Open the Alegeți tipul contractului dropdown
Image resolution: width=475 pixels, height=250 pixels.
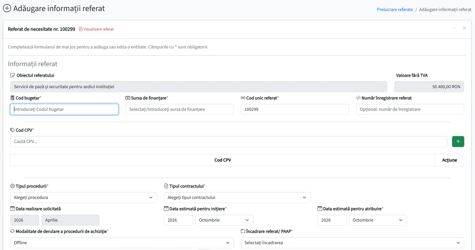click(237, 198)
